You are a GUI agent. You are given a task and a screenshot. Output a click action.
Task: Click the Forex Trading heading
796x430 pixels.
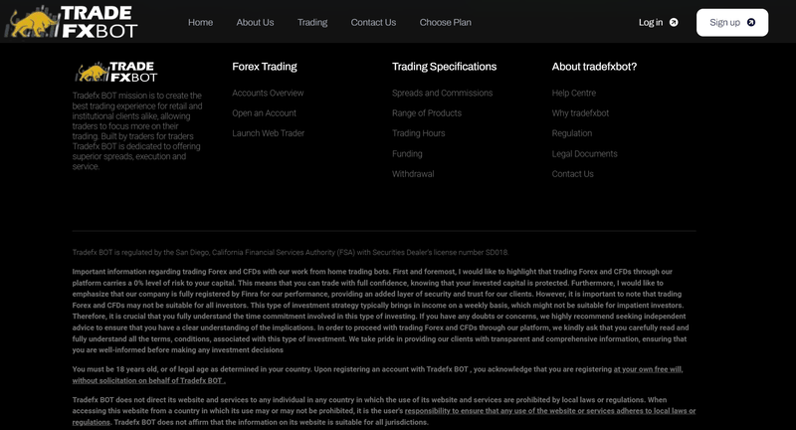(265, 67)
